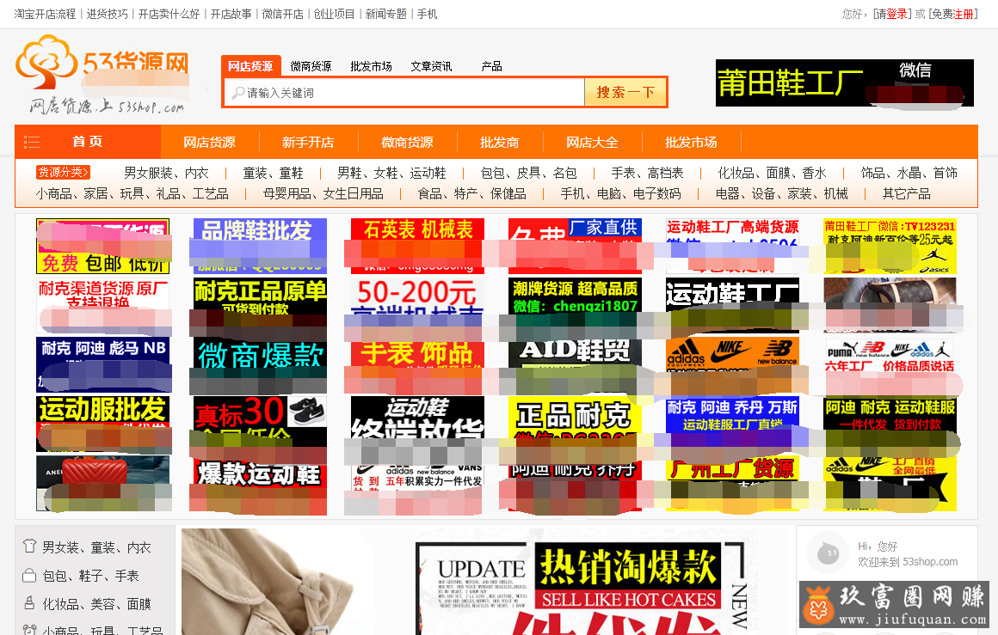Image resolution: width=998 pixels, height=635 pixels.
Task: Click the 品牌鞋批发 ad thumbnail
Action: point(260,246)
